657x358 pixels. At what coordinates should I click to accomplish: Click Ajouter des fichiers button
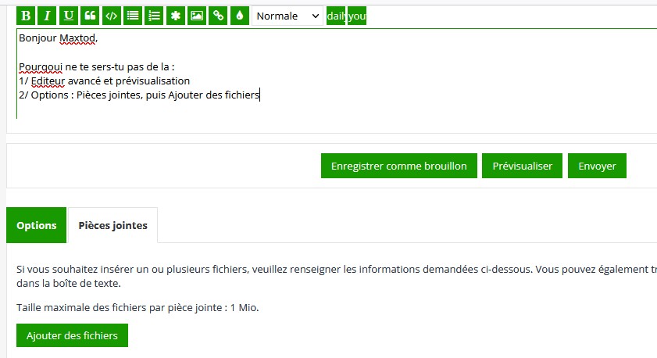point(72,335)
